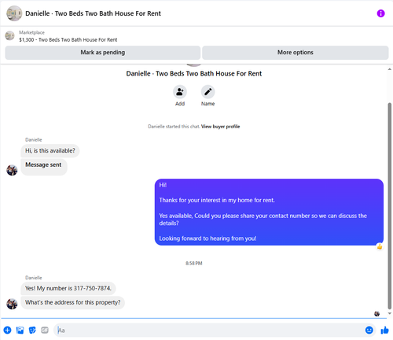Click Danielle's avatar beside address question

click(x=12, y=304)
